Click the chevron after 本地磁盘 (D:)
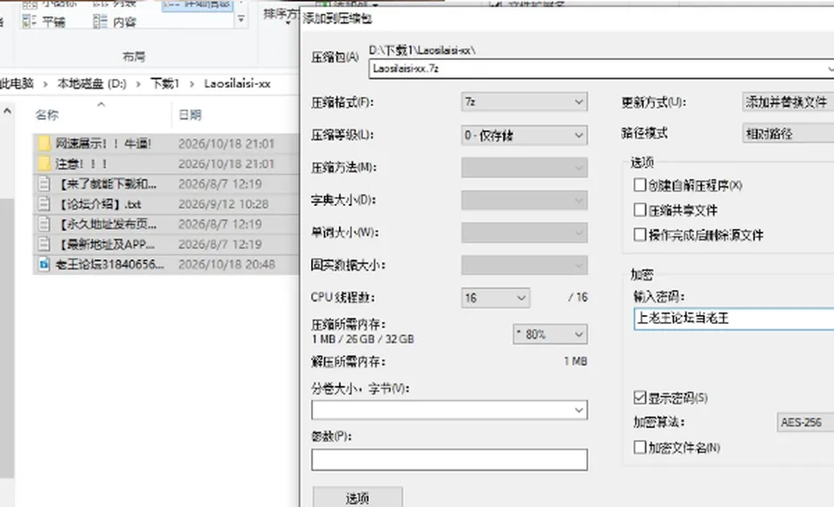Viewport: 834px width, 507px height. [138, 84]
